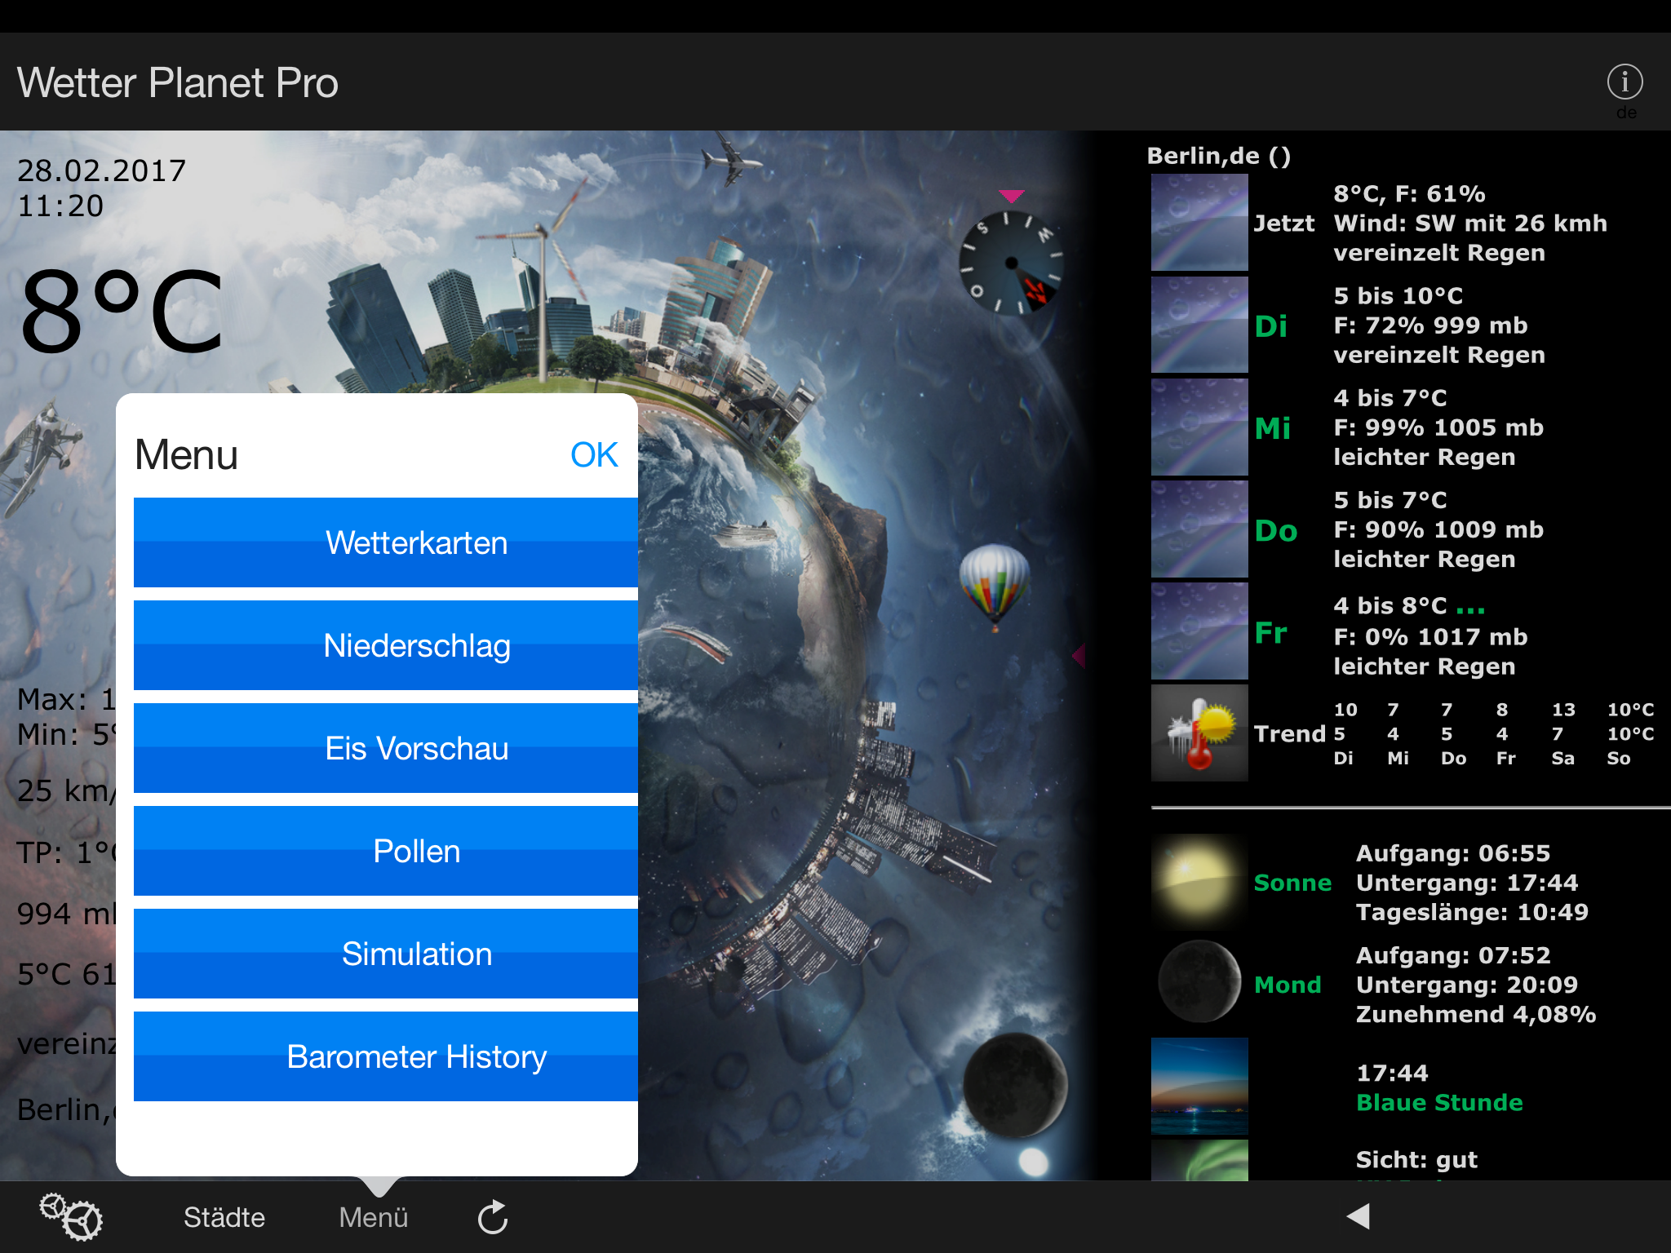Tap the Trend thermometer icon
The width and height of the screenshot is (1671, 1253).
[x=1199, y=733]
